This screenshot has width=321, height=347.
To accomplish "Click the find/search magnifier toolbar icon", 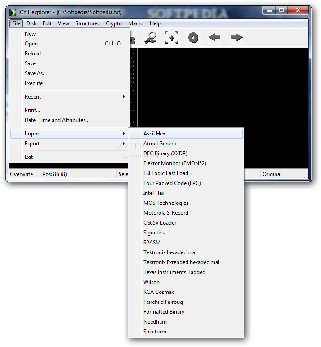I will [x=150, y=37].
